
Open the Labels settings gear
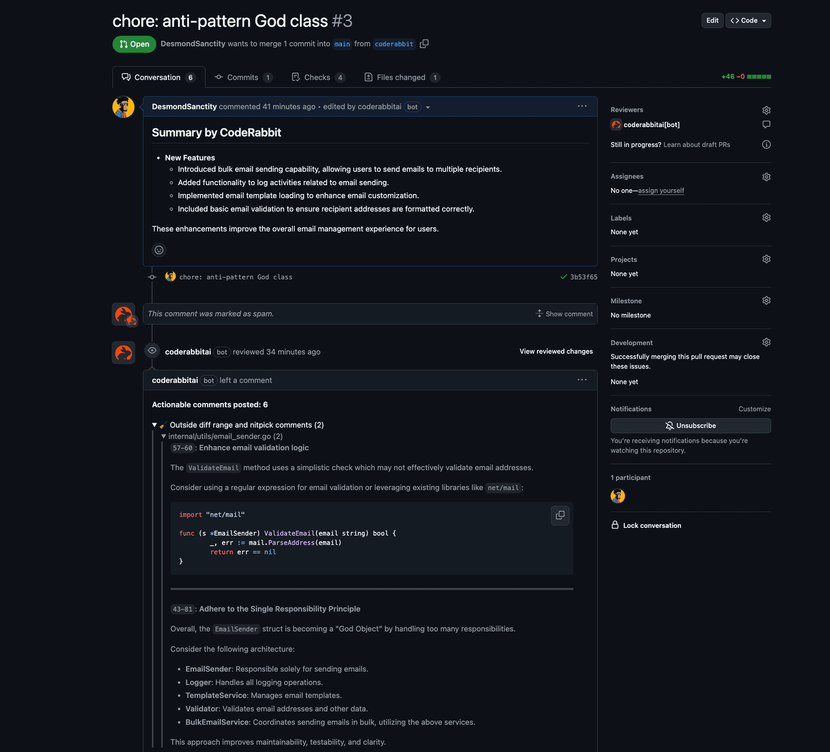point(766,218)
